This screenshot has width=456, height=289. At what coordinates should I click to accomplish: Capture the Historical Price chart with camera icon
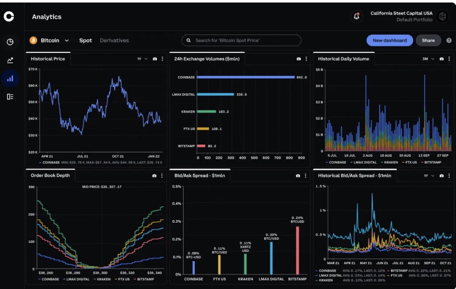pyautogui.click(x=155, y=59)
